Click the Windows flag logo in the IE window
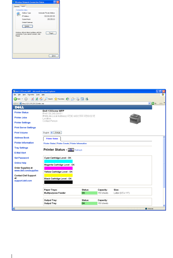The height and width of the screenshot is (258, 173). [163, 95]
